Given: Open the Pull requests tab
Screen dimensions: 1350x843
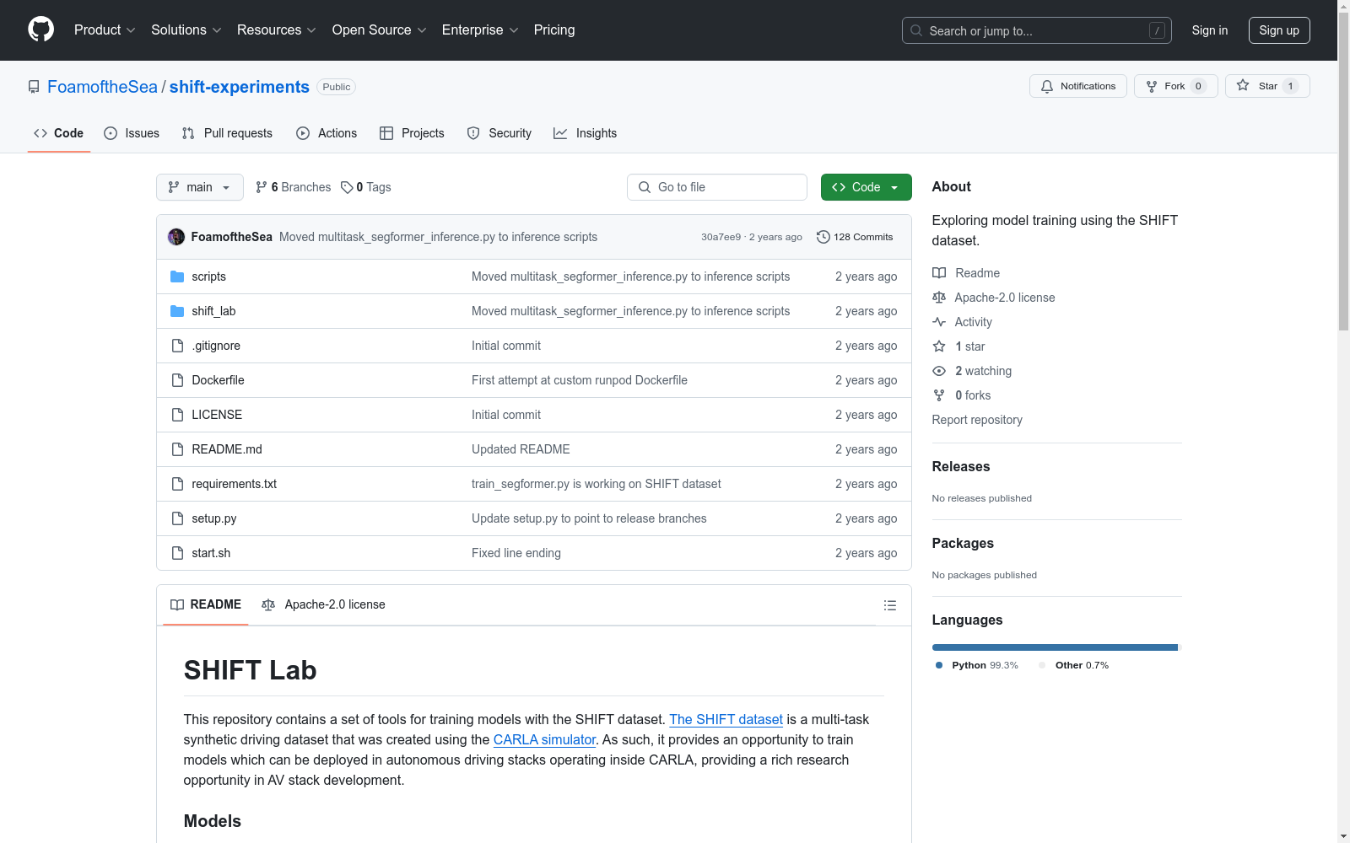Looking at the screenshot, I should pyautogui.click(x=227, y=133).
